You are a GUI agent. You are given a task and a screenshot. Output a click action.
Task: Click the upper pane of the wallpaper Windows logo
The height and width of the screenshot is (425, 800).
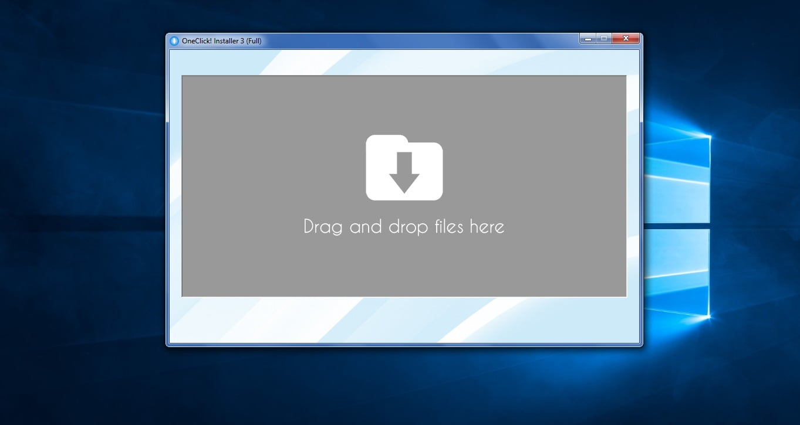tap(678, 176)
